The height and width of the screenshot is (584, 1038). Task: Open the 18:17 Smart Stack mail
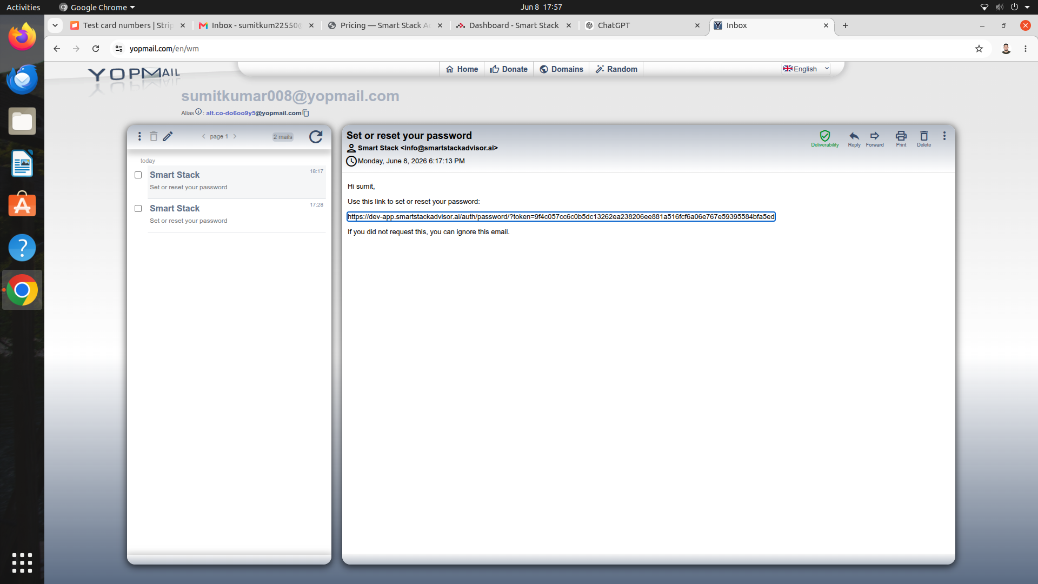(x=237, y=182)
